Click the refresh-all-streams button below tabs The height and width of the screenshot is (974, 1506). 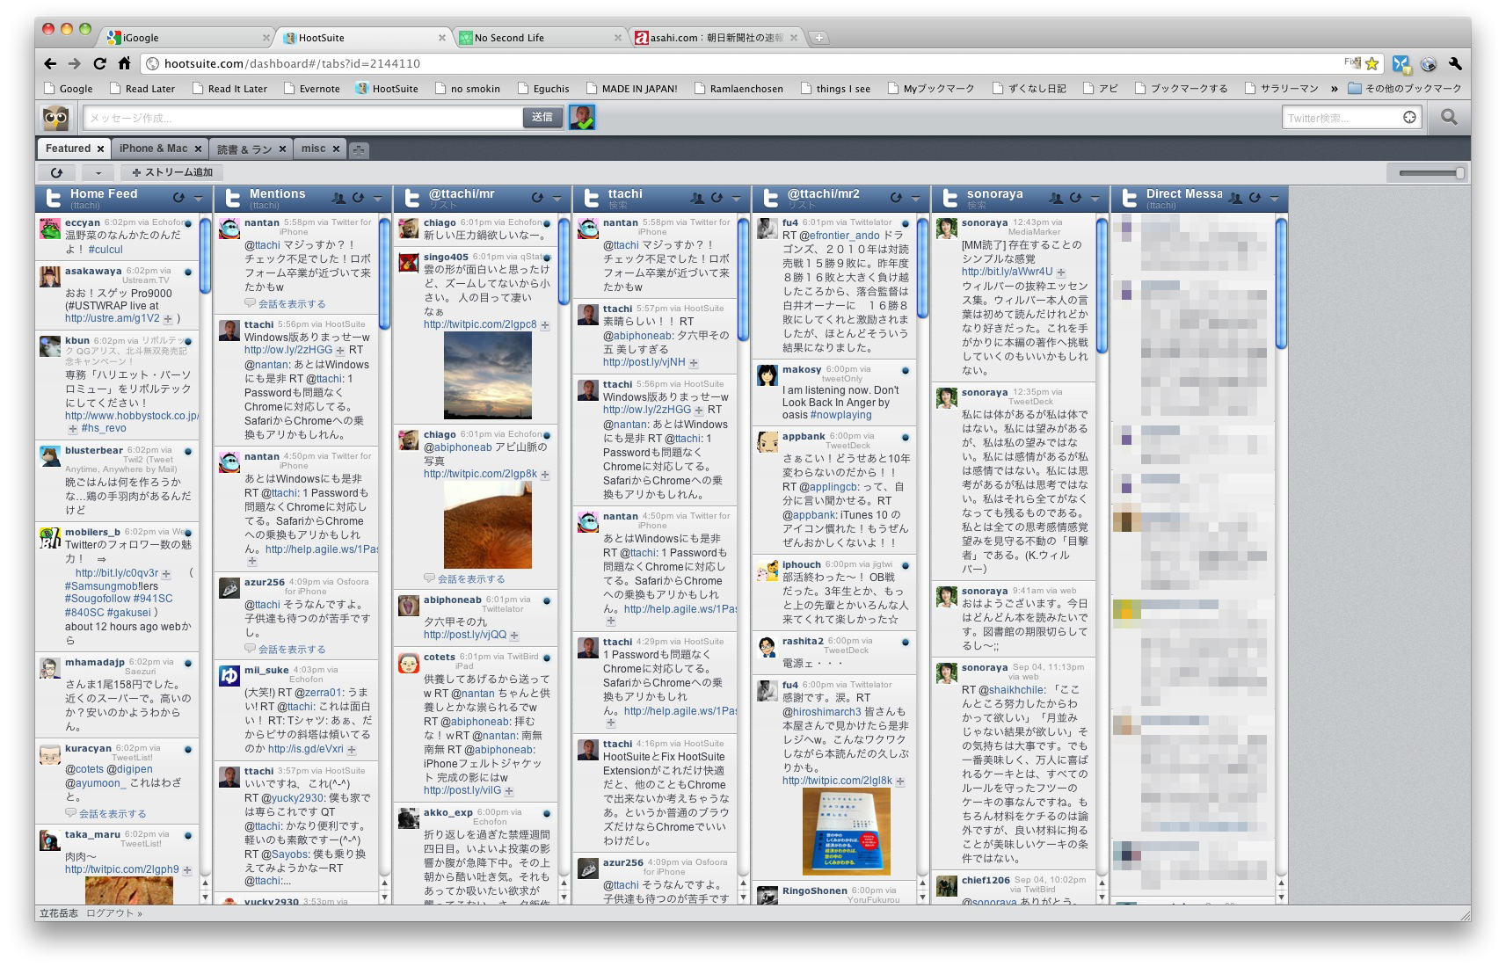click(57, 172)
